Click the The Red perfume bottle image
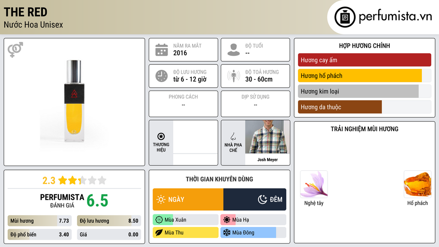The width and height of the screenshot is (439, 247). [x=74, y=101]
